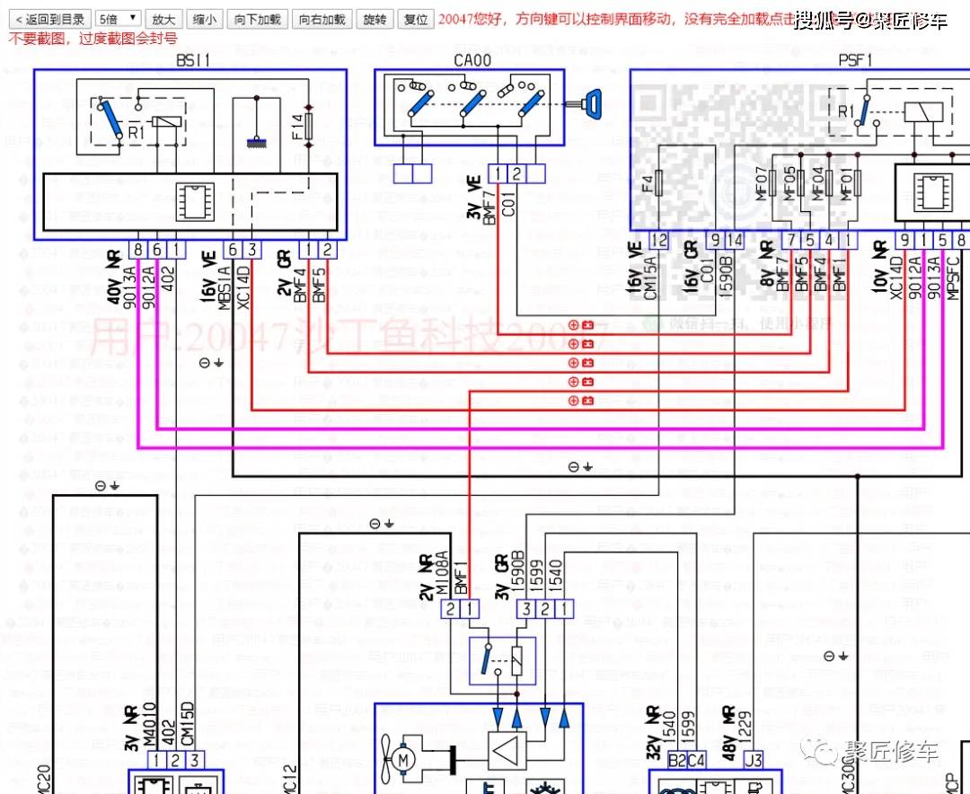Click the crosshair power marker on the second red wire
Image resolution: width=970 pixels, height=794 pixels.
[572, 345]
